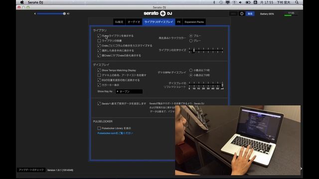Select the グレー played track color option
The width and height of the screenshot is (319, 179).
click(x=191, y=41)
